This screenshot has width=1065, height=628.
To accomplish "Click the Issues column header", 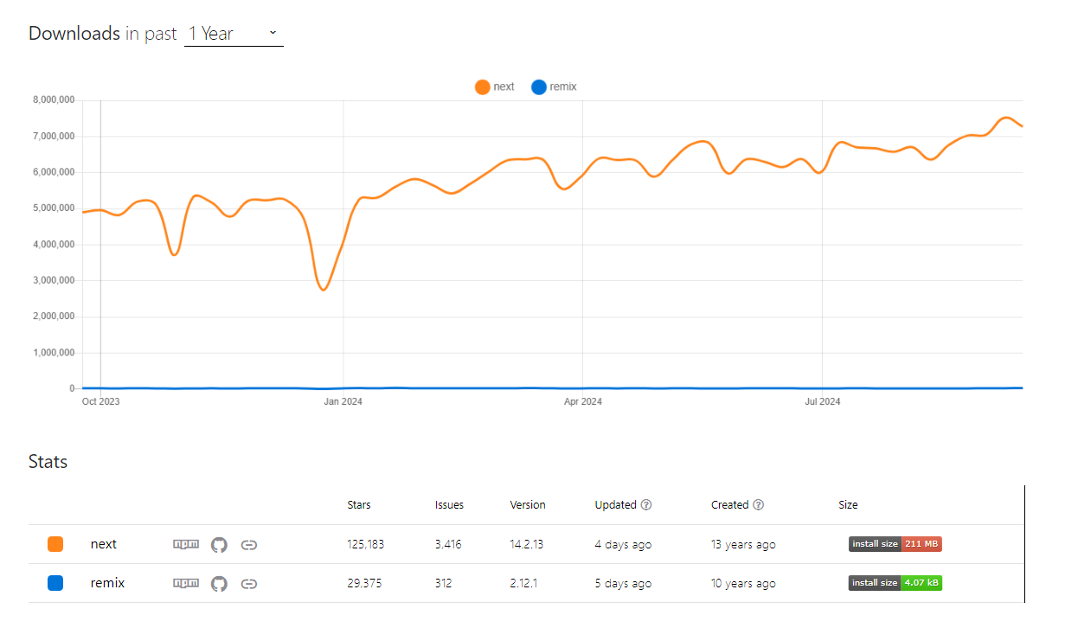I will (x=449, y=505).
